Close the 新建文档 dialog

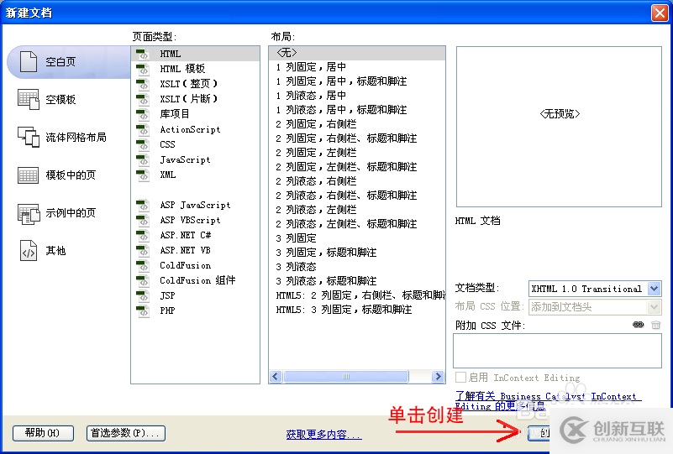[660, 13]
